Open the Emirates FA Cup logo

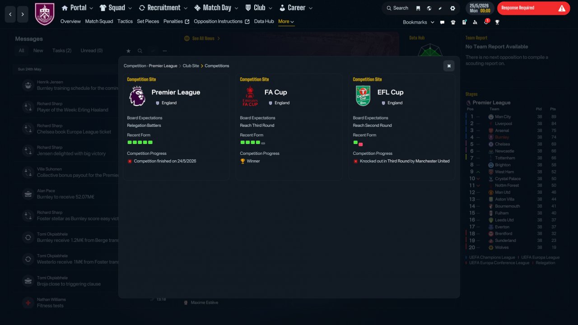pyautogui.click(x=250, y=96)
